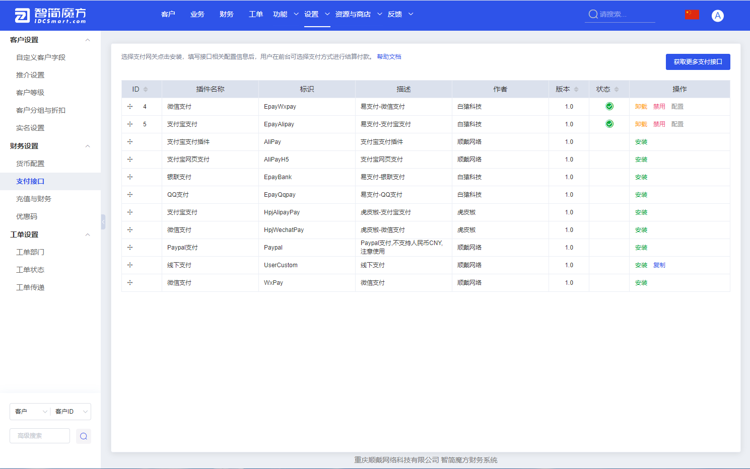Click the 获取更多支付接口 button

pos(698,61)
